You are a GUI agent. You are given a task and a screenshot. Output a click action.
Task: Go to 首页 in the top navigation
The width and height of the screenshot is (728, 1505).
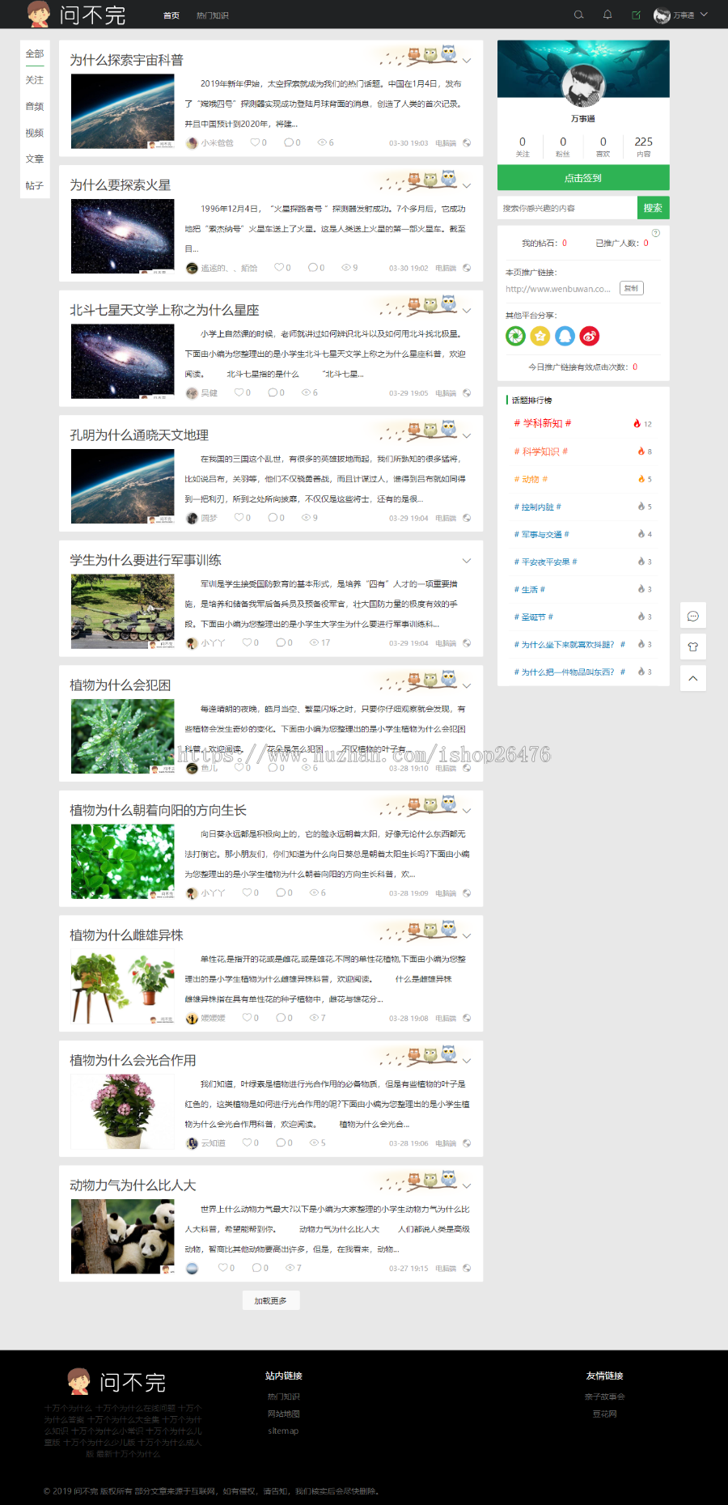pyautogui.click(x=171, y=15)
